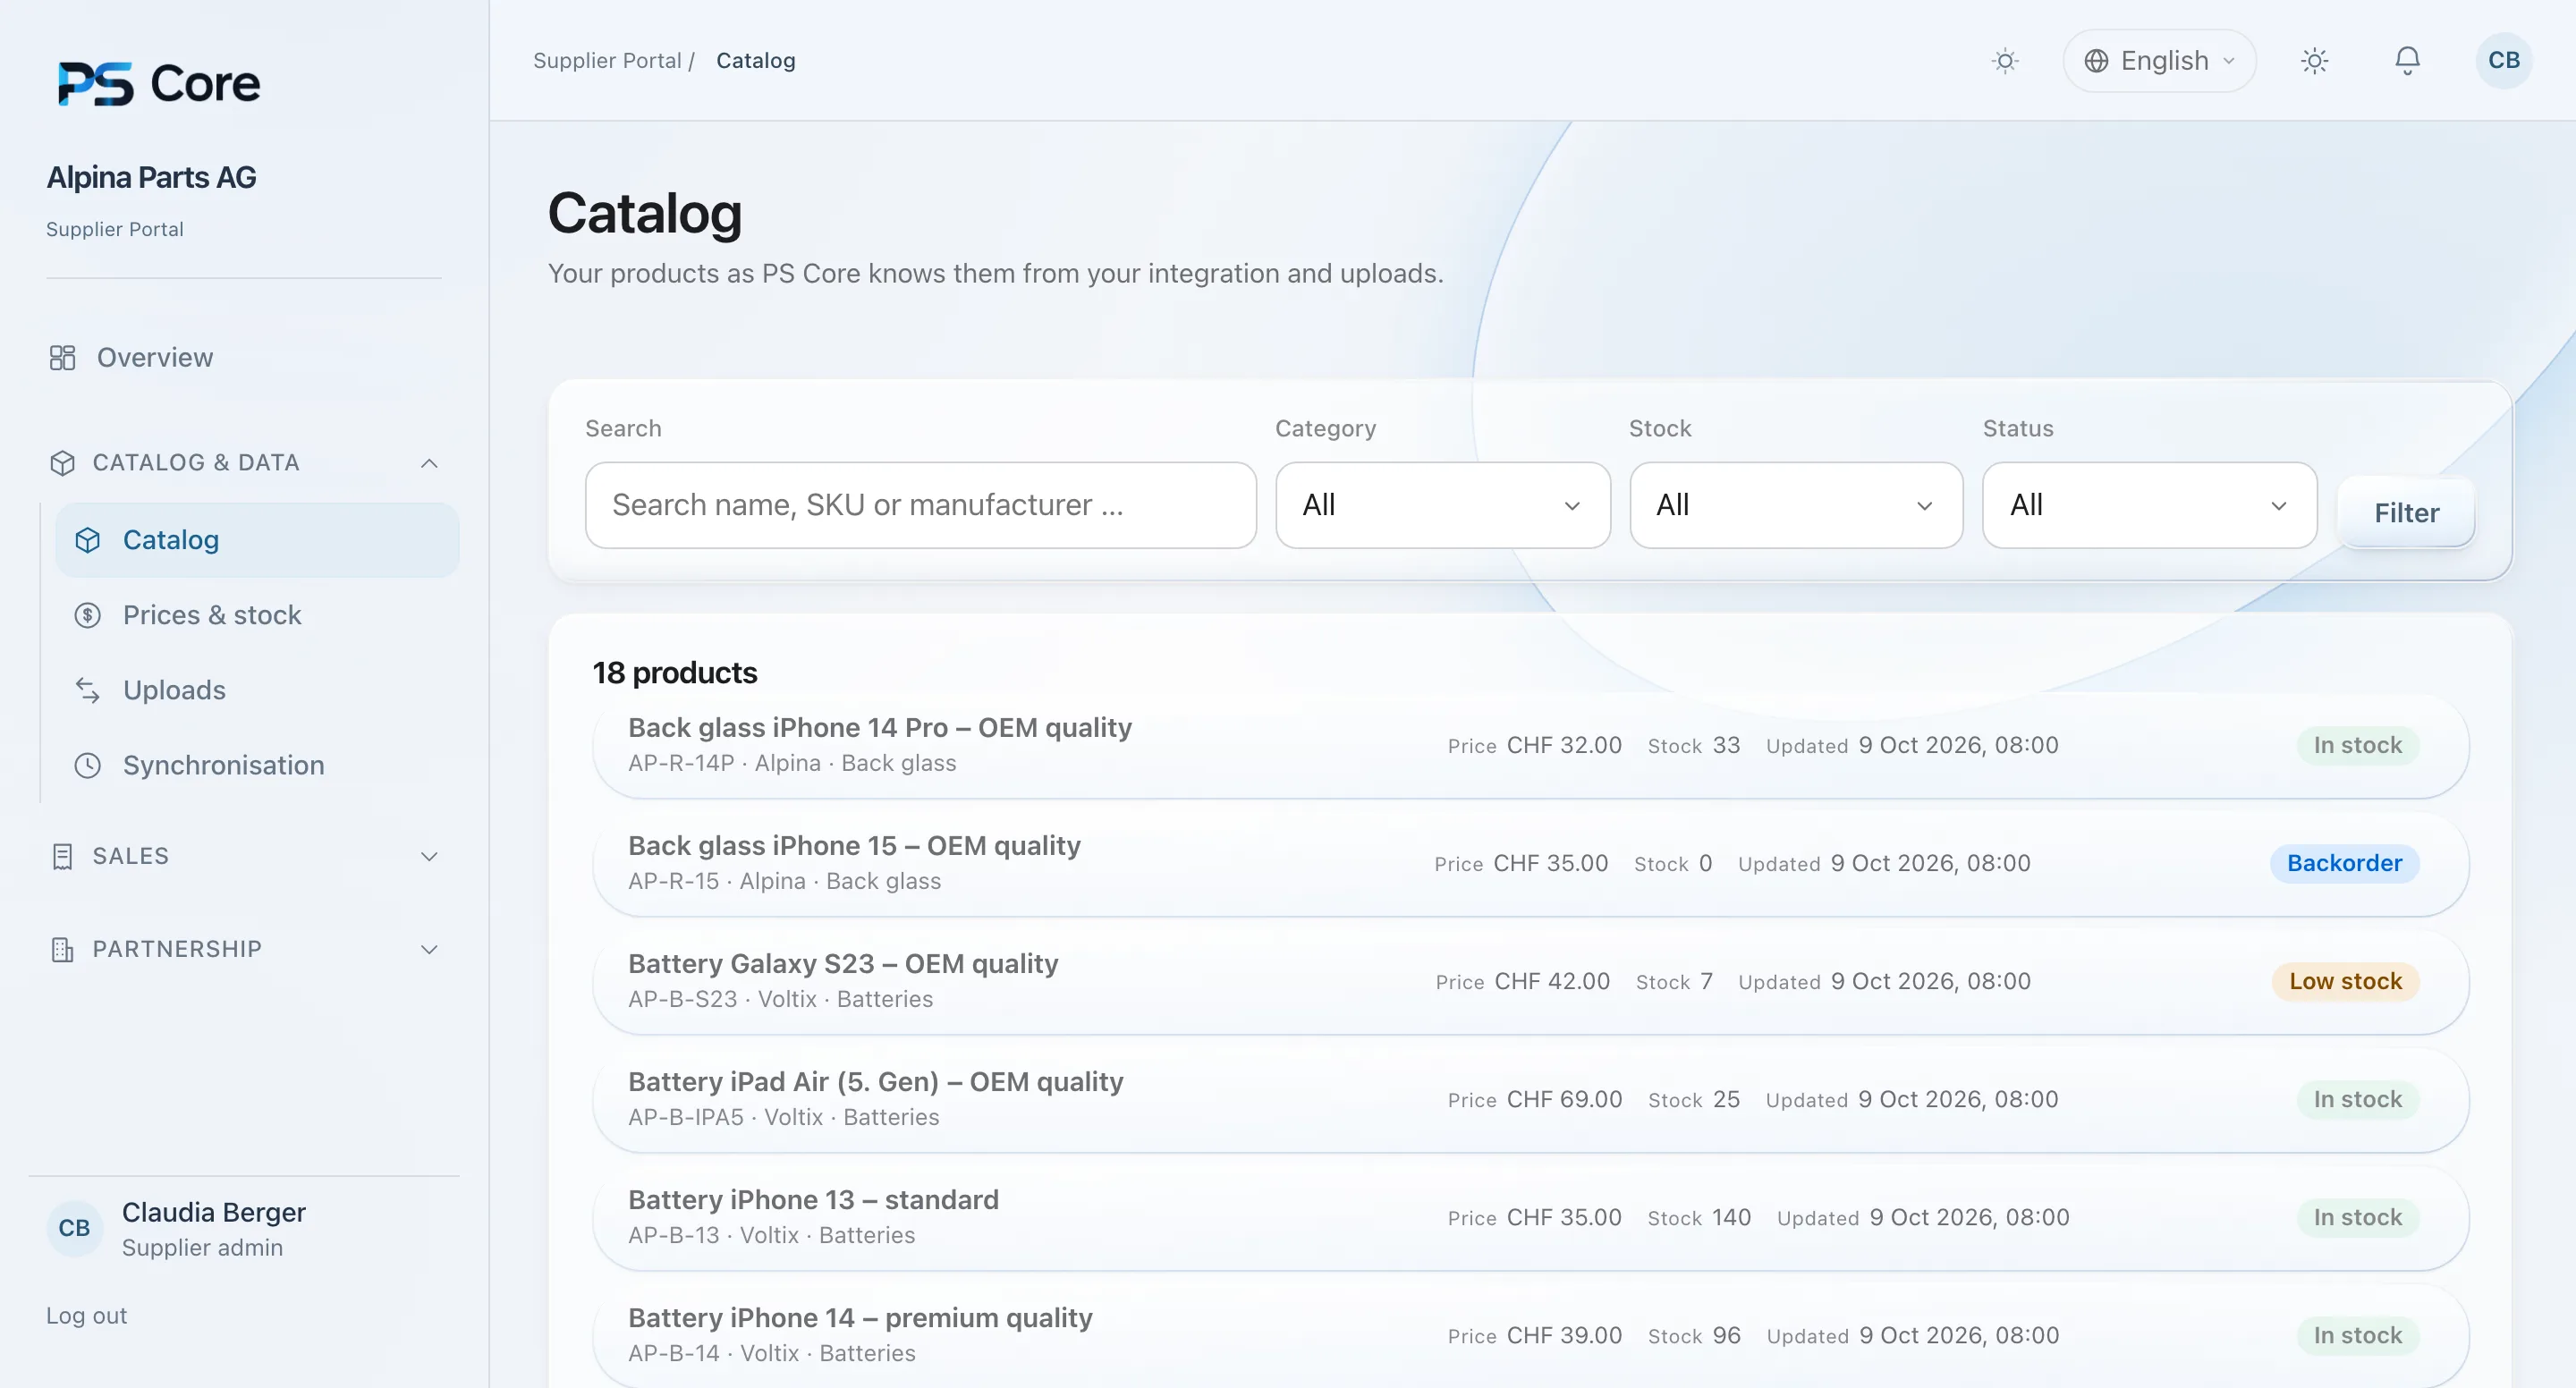Focus the Search name, SKU or manufacturer field
The height and width of the screenshot is (1388, 2576).
point(920,505)
